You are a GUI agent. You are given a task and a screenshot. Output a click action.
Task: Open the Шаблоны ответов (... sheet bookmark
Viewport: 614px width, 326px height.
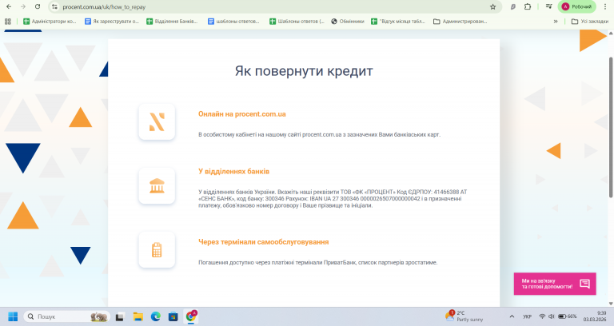(297, 22)
